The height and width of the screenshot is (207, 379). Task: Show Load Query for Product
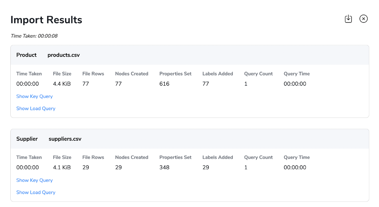point(36,108)
